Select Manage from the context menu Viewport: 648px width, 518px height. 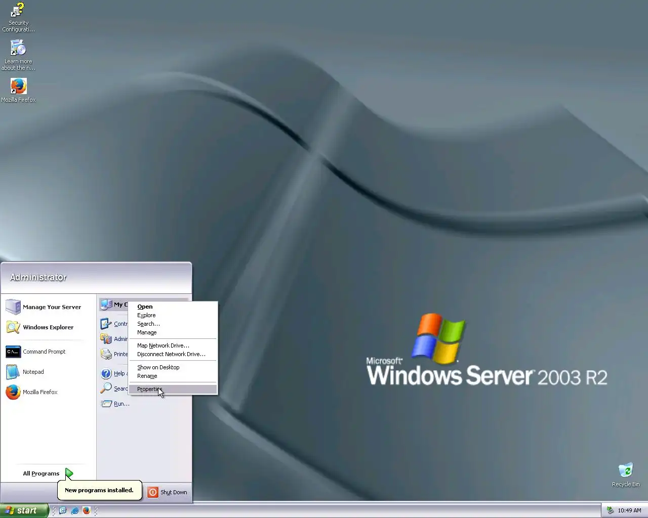tap(173, 332)
